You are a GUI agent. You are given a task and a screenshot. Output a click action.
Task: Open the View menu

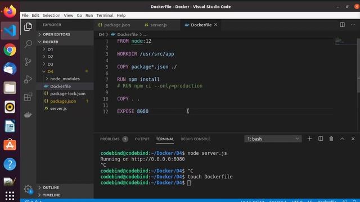[69, 15]
